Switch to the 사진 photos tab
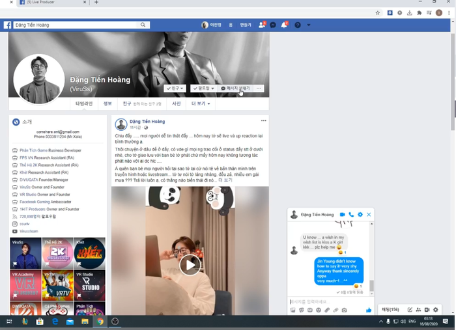456x330 pixels. coord(177,103)
